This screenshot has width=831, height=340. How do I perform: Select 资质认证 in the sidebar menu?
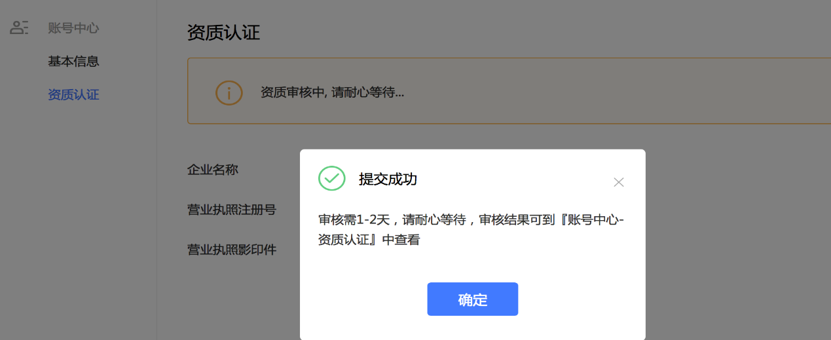click(x=73, y=95)
